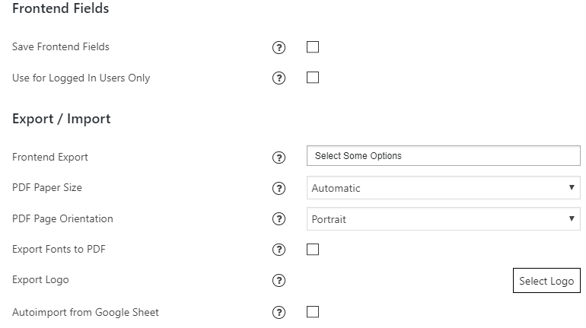Image resolution: width=586 pixels, height=328 pixels.
Task: Show help for Export Logo option
Action: pyautogui.click(x=279, y=281)
